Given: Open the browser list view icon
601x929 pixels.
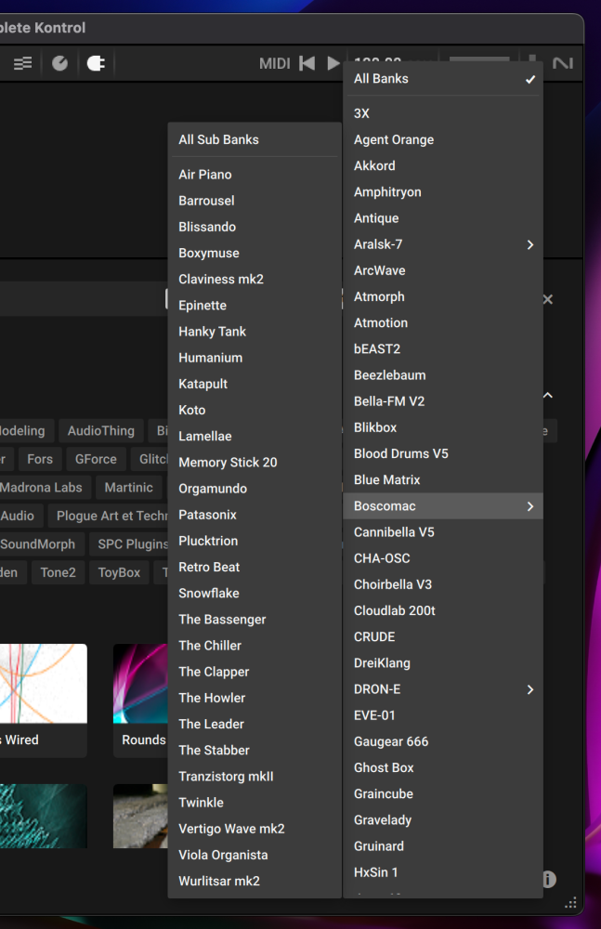Looking at the screenshot, I should click(x=22, y=63).
